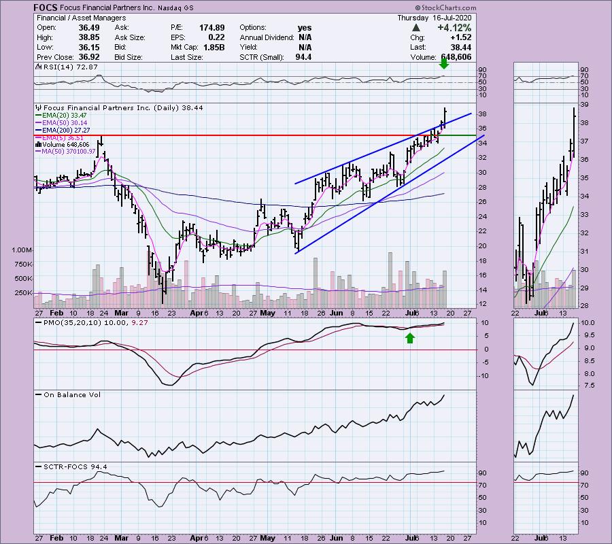Click the Thursday 16-Jul-2020 date

tap(435, 18)
